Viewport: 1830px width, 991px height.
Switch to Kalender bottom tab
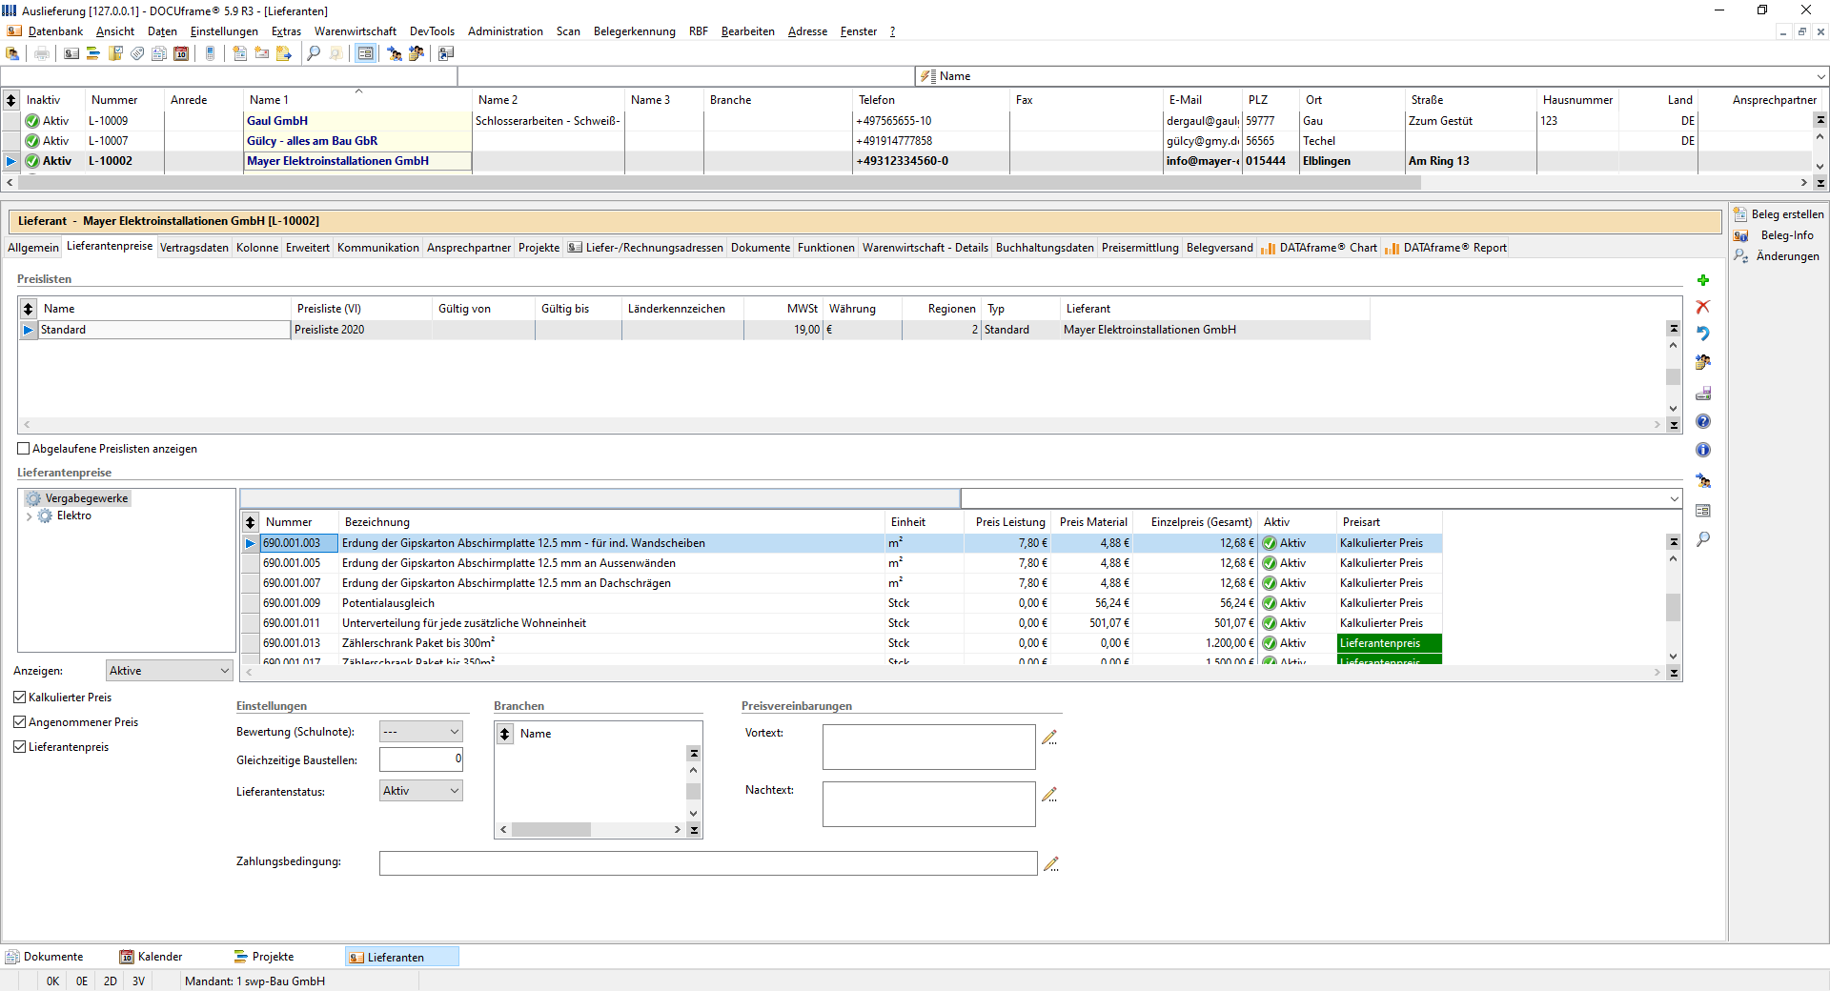[x=151, y=957]
